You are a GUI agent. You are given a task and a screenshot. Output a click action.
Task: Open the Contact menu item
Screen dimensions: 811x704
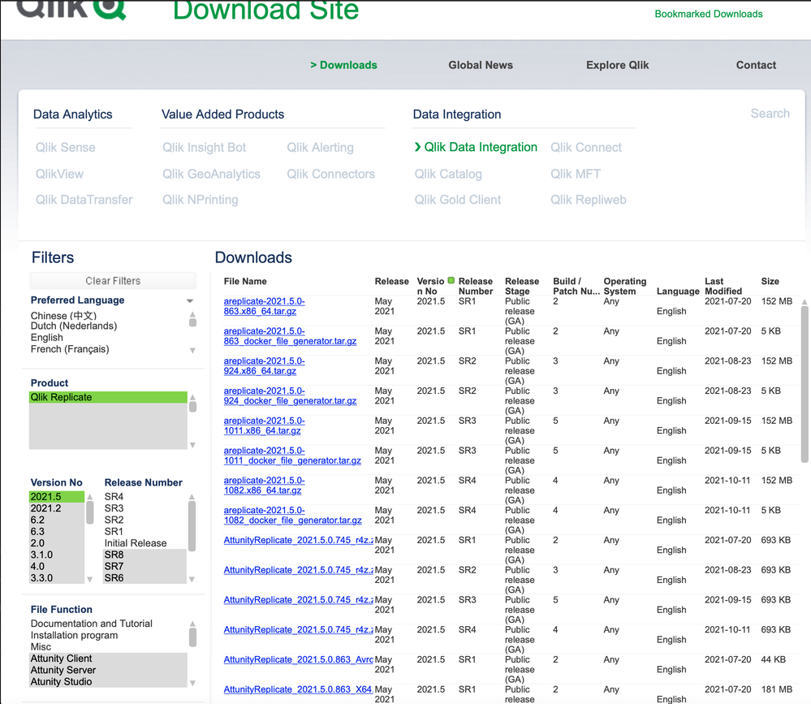pyautogui.click(x=756, y=65)
